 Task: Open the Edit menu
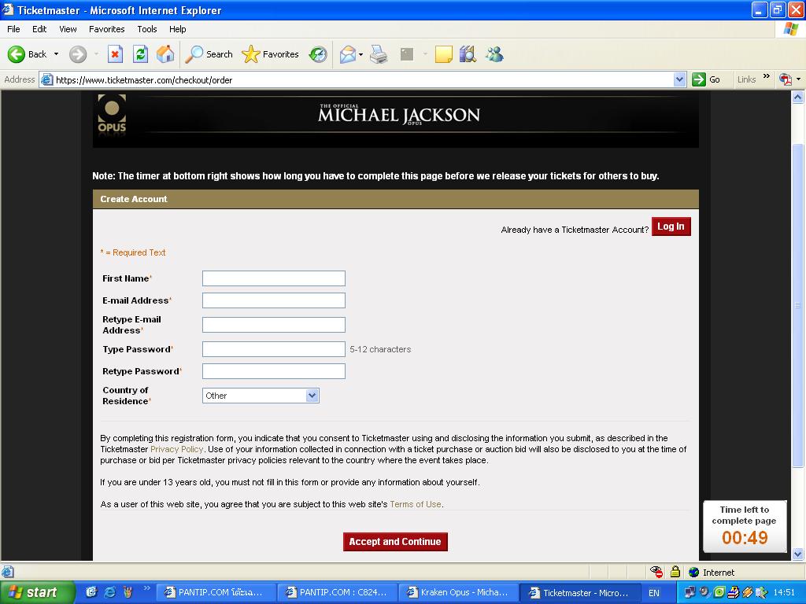click(39, 29)
